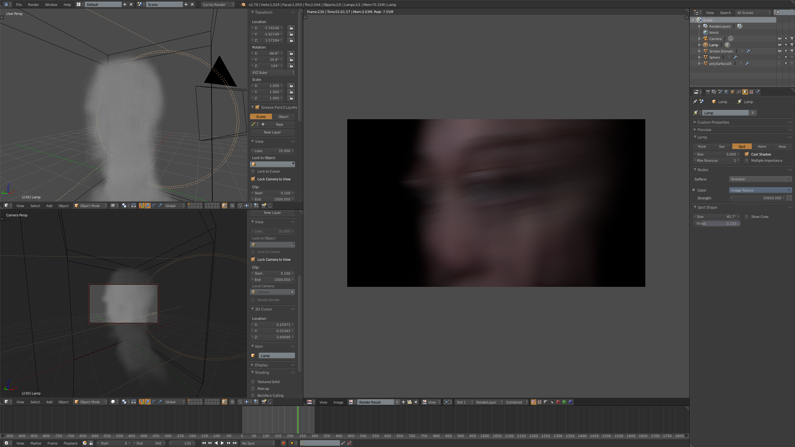Open the XYZ Euler rotation mode dropdown
This screenshot has width=795, height=447.
272,72
